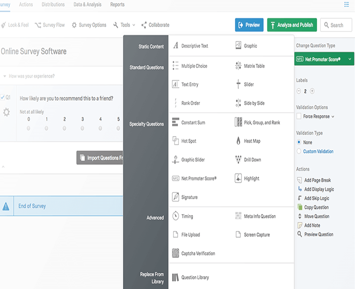Increase the Labels count with plus
The height and width of the screenshot is (289, 355).
click(x=312, y=91)
